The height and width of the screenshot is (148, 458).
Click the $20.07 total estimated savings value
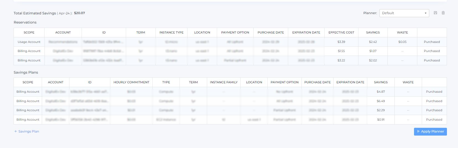point(79,13)
